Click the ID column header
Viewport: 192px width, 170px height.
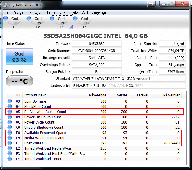[x=18, y=95]
